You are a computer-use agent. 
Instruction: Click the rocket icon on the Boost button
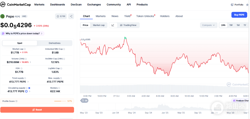tap(34, 110)
